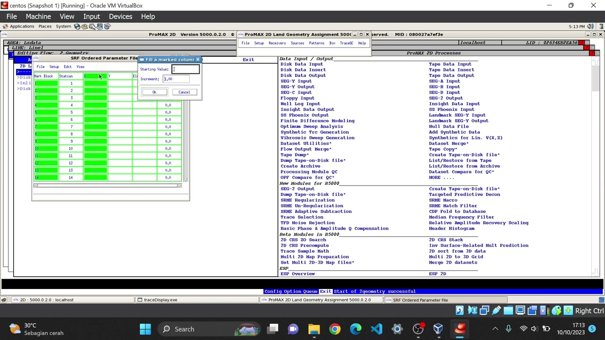605x340 pixels.
Task: Open Setup menu in SRF Ordered Parameter File
Action: pyautogui.click(x=54, y=67)
